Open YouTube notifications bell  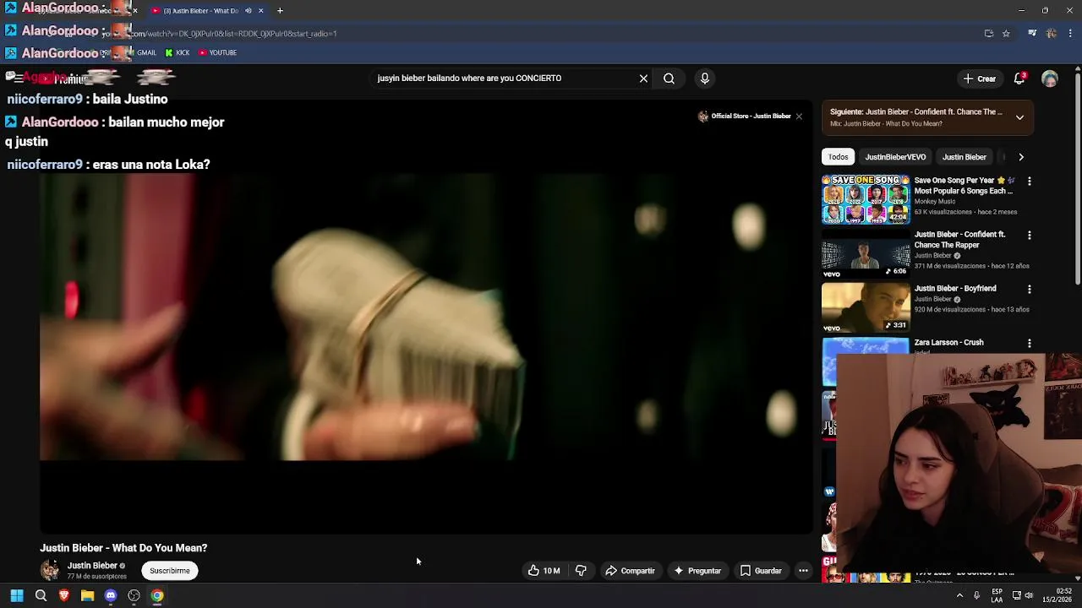[1020, 79]
